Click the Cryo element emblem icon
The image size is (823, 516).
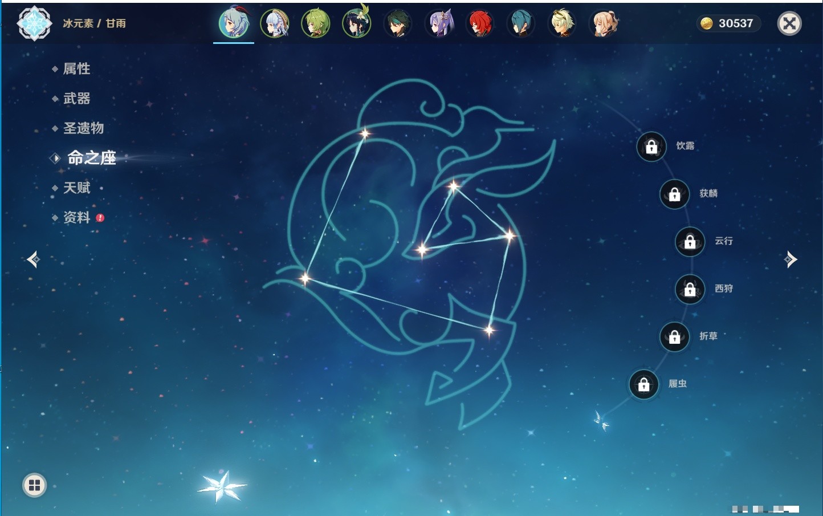tap(34, 23)
